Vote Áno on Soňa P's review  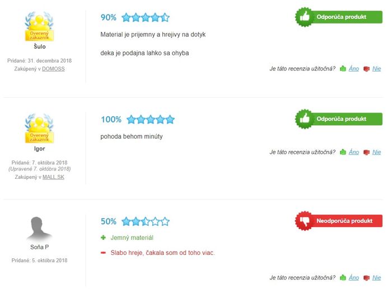click(x=354, y=277)
